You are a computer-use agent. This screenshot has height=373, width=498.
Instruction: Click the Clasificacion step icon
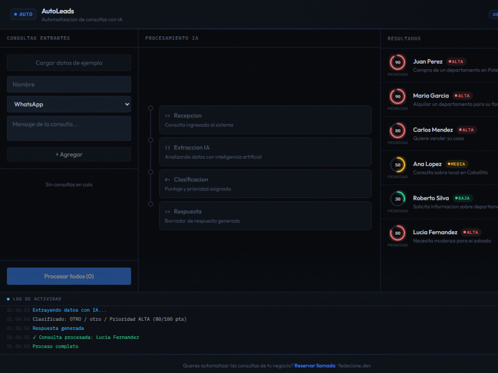pos(168,180)
